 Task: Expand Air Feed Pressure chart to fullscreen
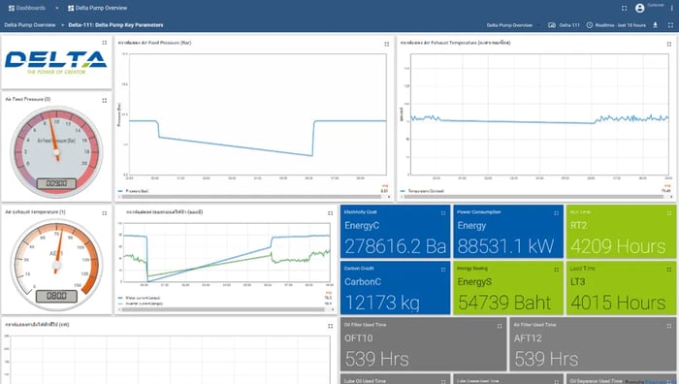[387, 45]
